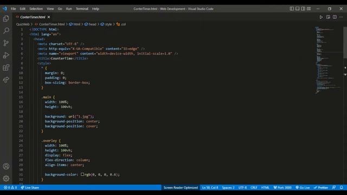
Task: Open Customize Layout icon
Action: pos(309,9)
